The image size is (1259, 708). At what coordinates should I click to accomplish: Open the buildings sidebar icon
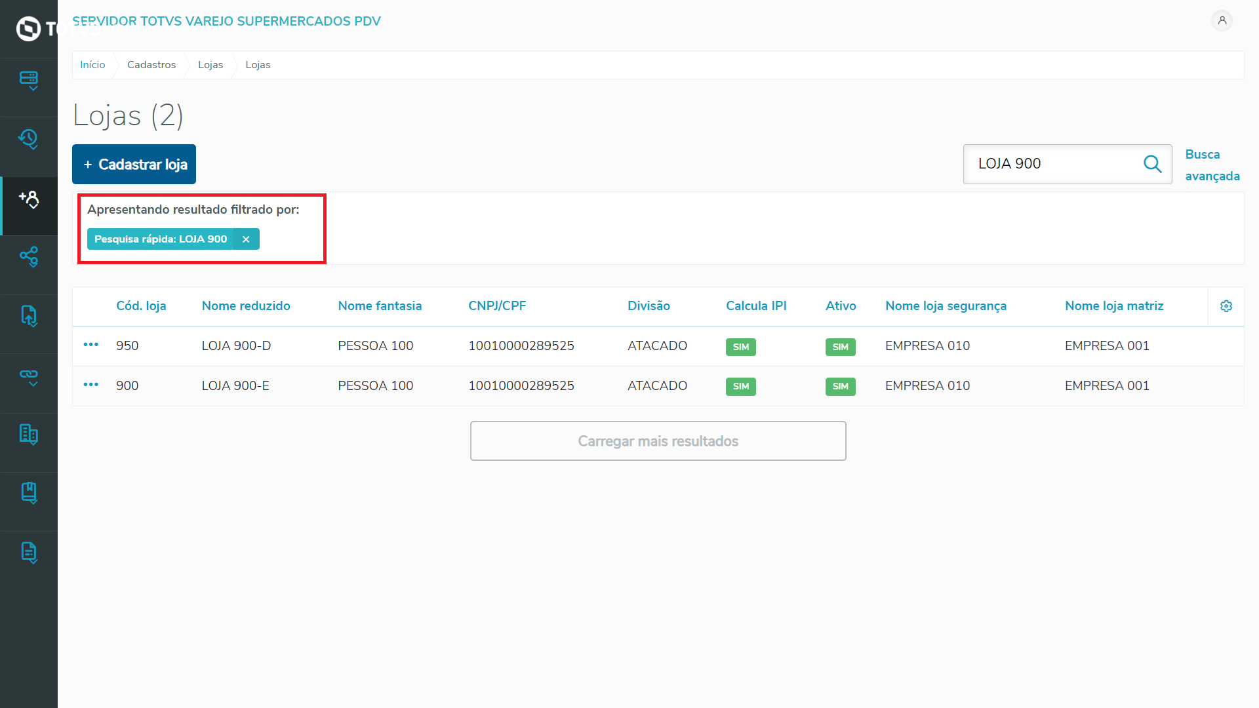29,434
